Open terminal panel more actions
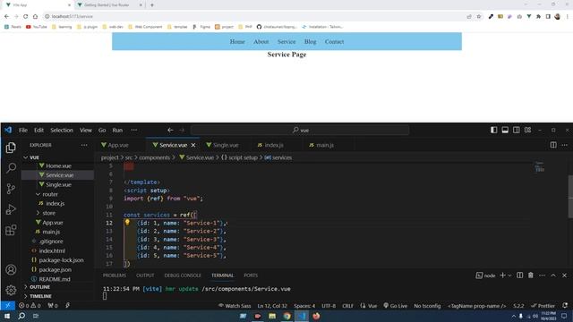Screen dimensions: 573x322 542,275
